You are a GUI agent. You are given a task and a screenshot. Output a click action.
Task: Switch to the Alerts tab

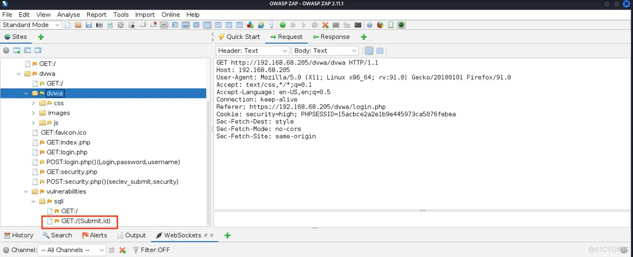tap(95, 235)
